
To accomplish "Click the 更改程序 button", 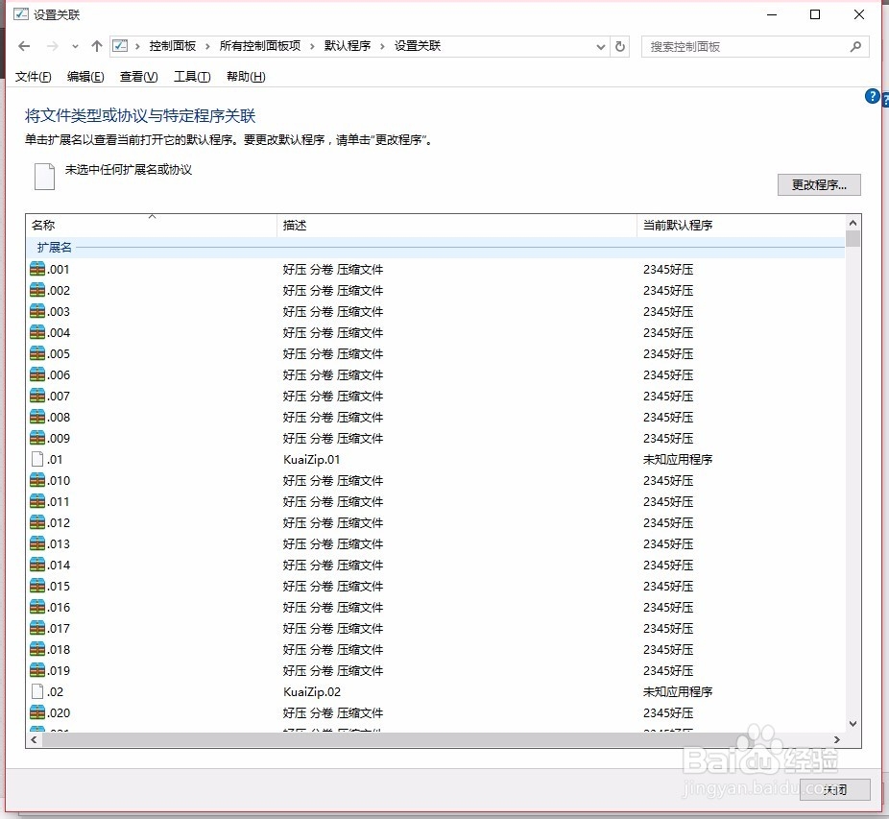I will pyautogui.click(x=818, y=184).
